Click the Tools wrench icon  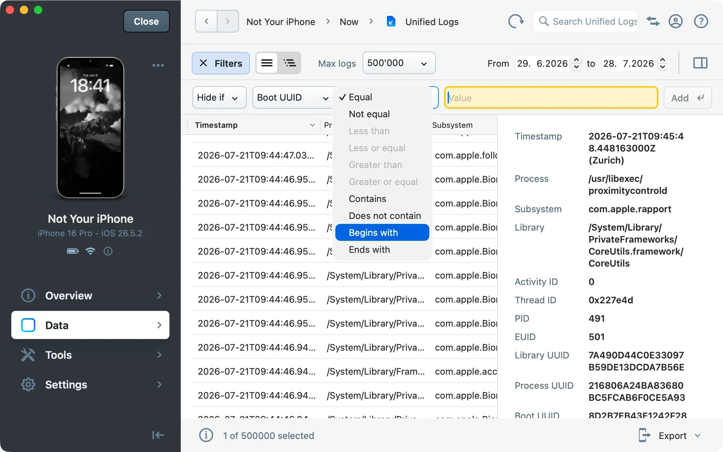click(28, 355)
